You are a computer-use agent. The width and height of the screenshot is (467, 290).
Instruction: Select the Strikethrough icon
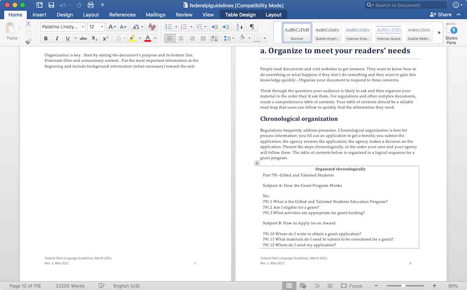83,38
